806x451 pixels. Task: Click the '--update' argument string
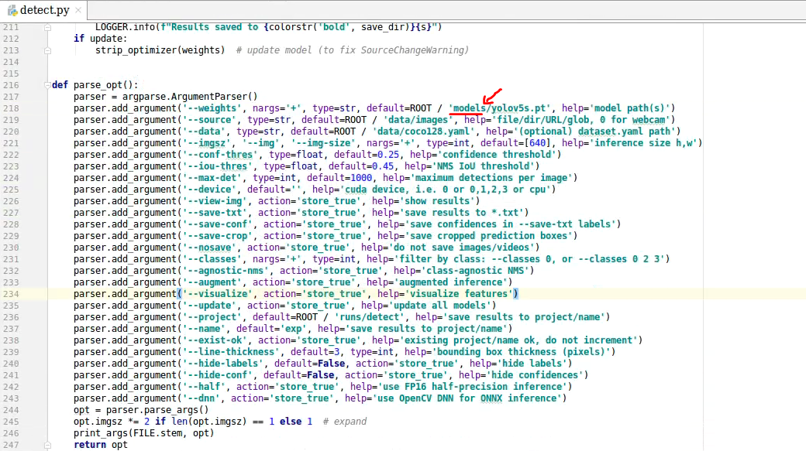(x=209, y=306)
